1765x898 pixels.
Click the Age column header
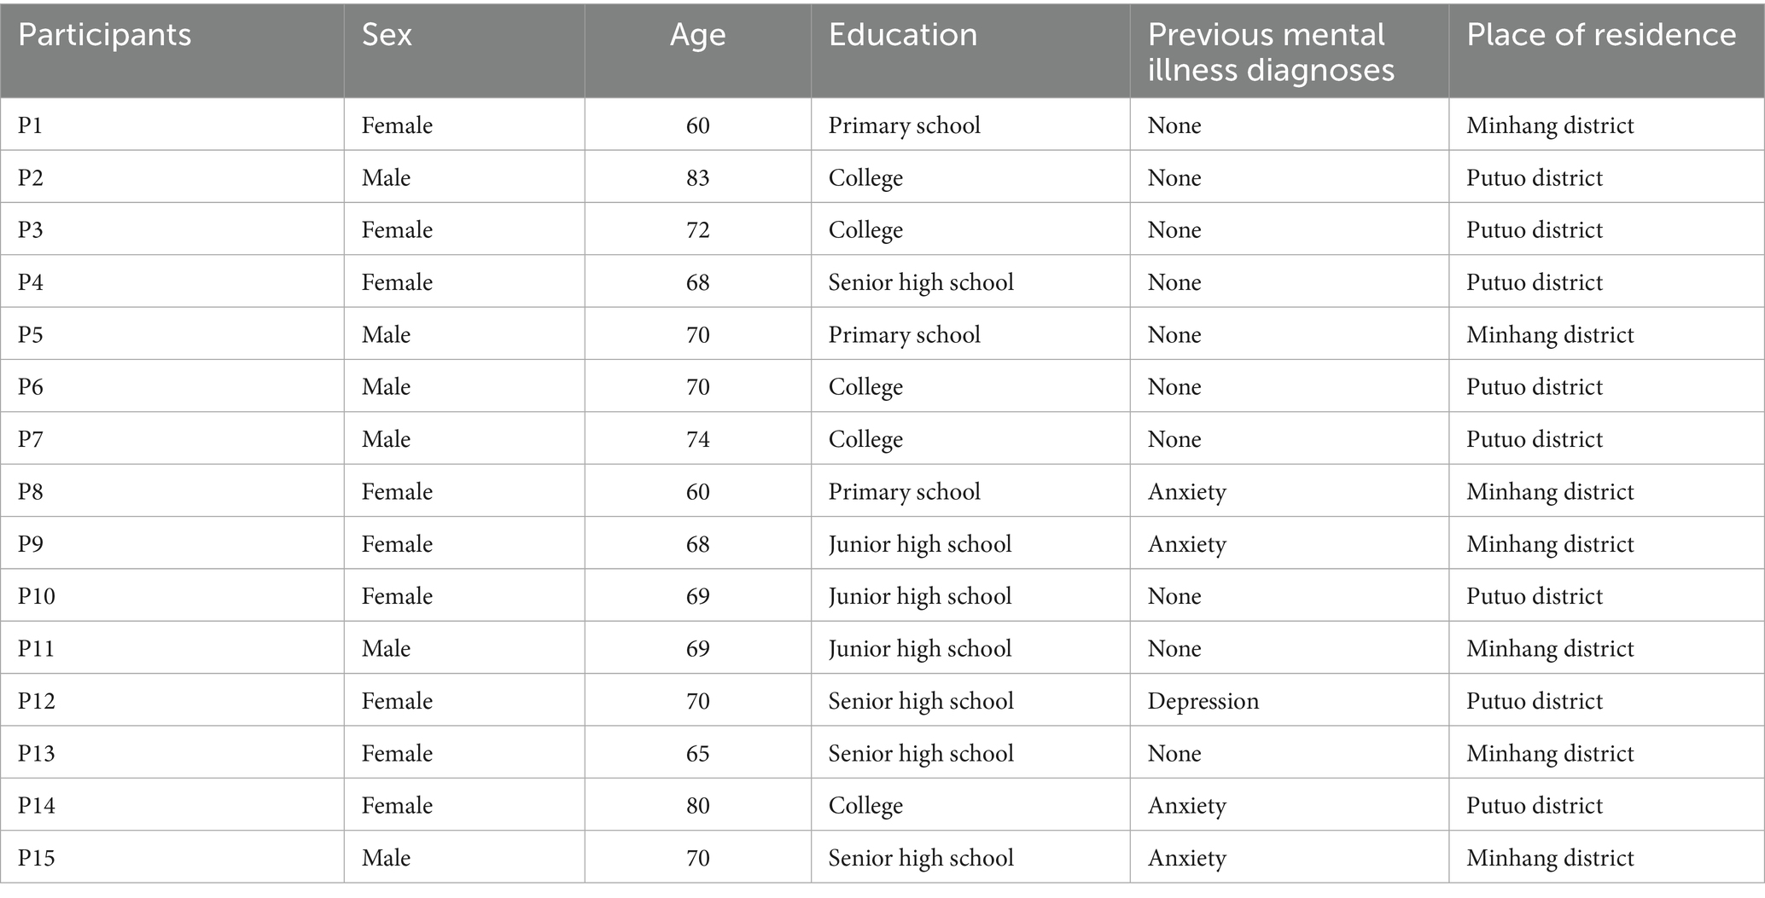click(x=697, y=35)
